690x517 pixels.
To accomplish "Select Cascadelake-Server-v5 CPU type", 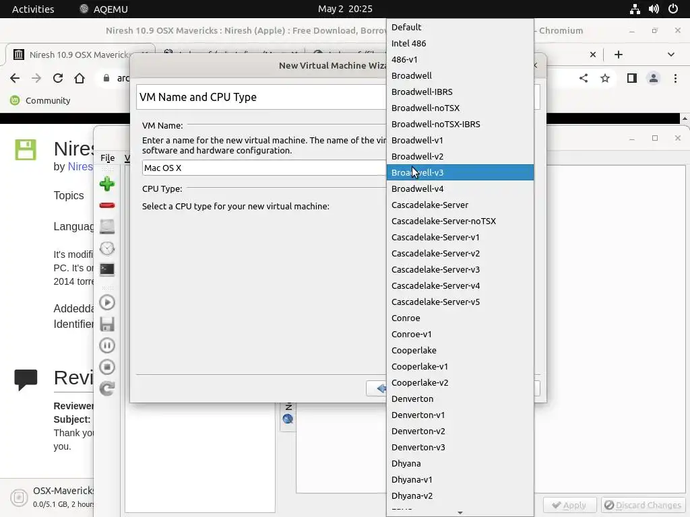I will pos(460,302).
